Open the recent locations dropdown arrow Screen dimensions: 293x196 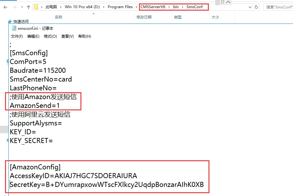tap(22, 7)
